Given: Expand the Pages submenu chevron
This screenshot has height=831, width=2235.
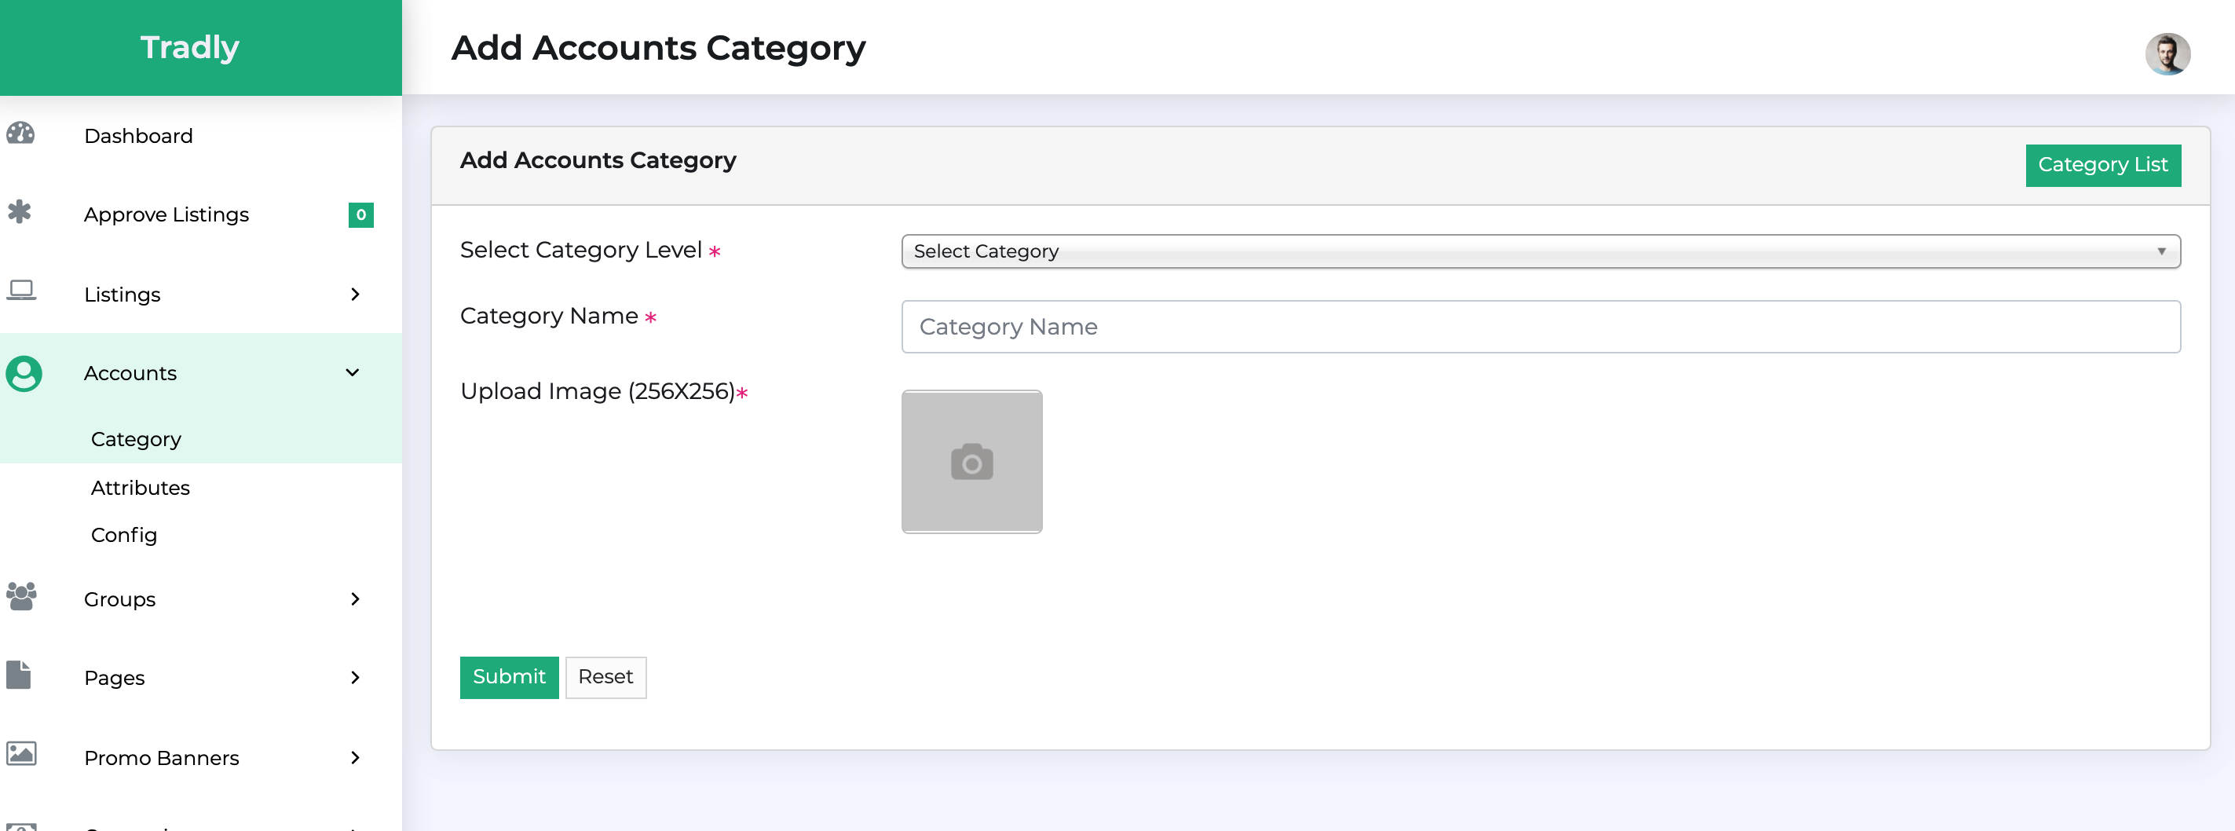Looking at the screenshot, I should coord(355,679).
